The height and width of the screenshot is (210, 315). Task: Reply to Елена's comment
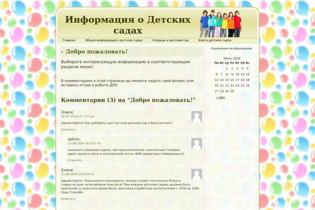point(68,198)
